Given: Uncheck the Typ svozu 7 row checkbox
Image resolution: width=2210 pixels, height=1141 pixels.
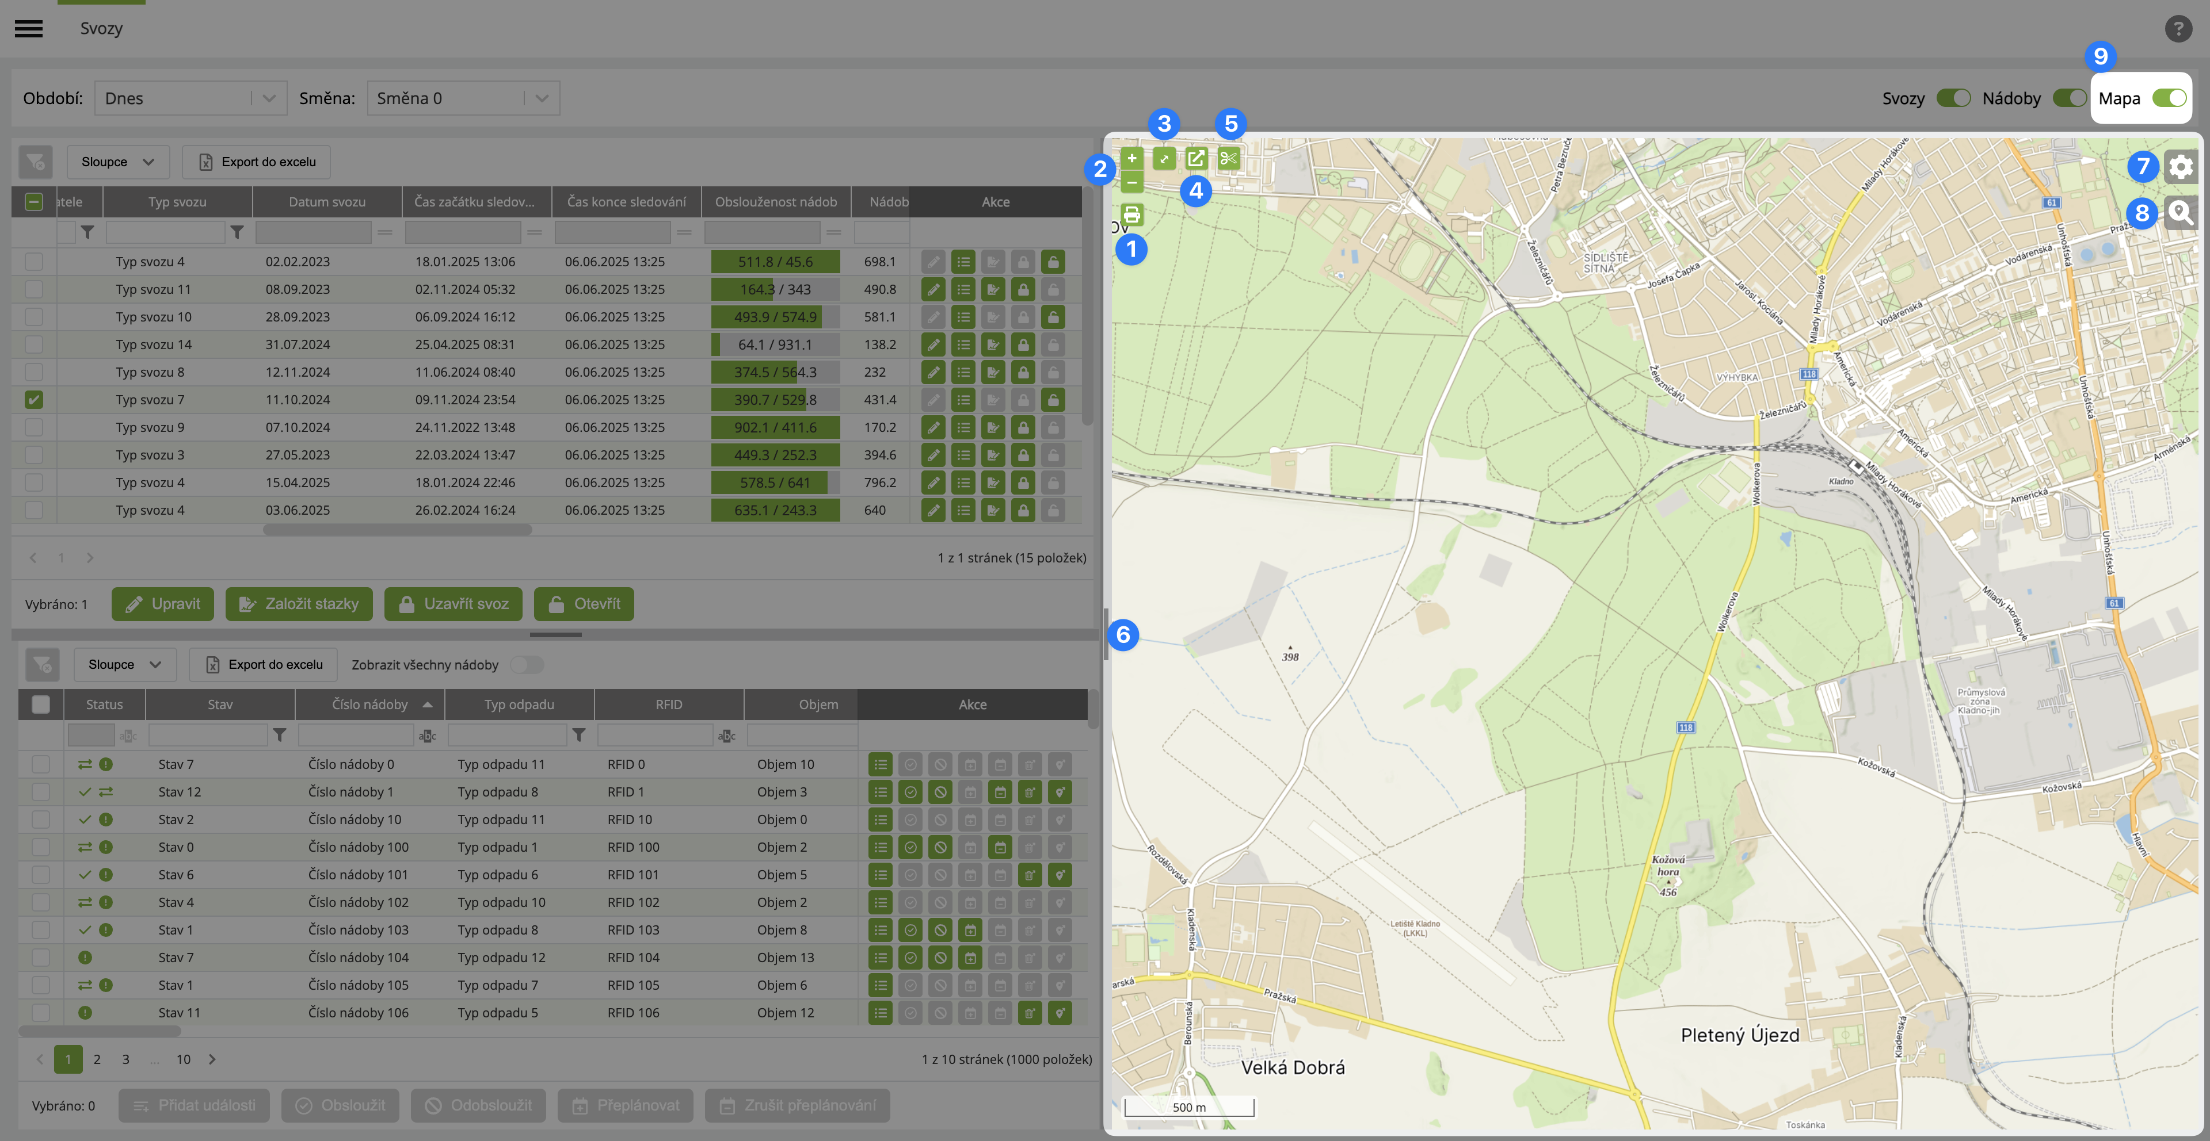Looking at the screenshot, I should [33, 400].
